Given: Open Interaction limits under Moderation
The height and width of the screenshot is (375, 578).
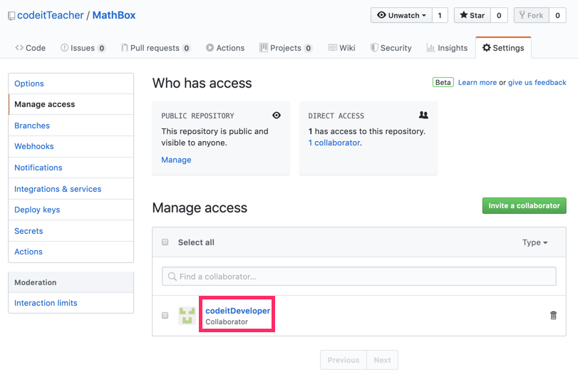Looking at the screenshot, I should coord(71,303).
